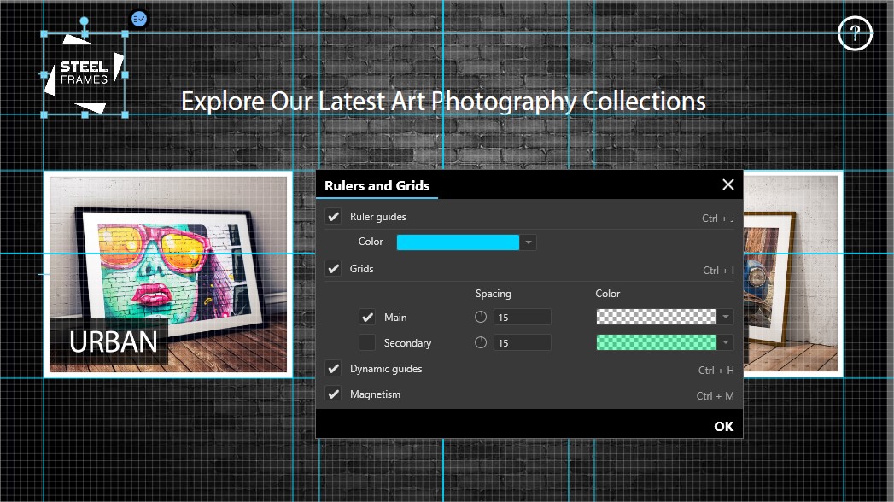The width and height of the screenshot is (894, 502).
Task: Select the Steel Frames logo image
Action: pos(85,74)
